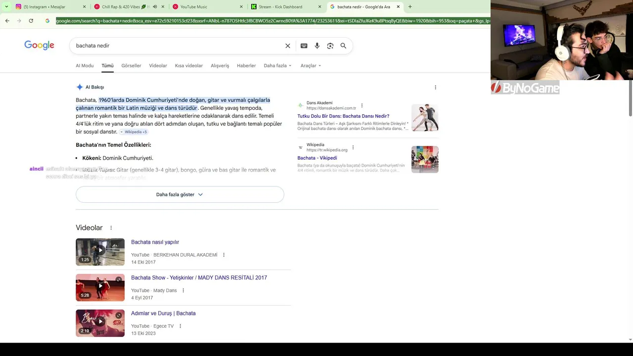Click the magnifier search button
This screenshot has width=633, height=356.
(343, 45)
